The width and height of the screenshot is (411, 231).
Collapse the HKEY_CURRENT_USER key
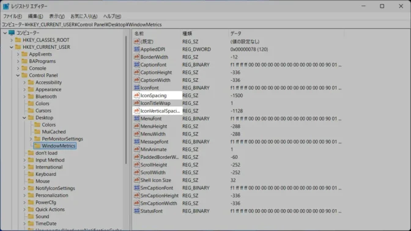[12, 47]
